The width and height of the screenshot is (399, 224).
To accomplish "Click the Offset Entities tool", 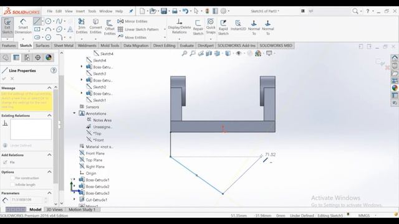I will pos(110,27).
